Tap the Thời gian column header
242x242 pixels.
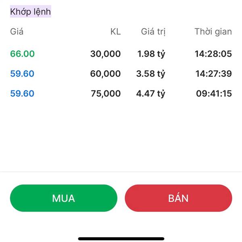[x=213, y=31]
